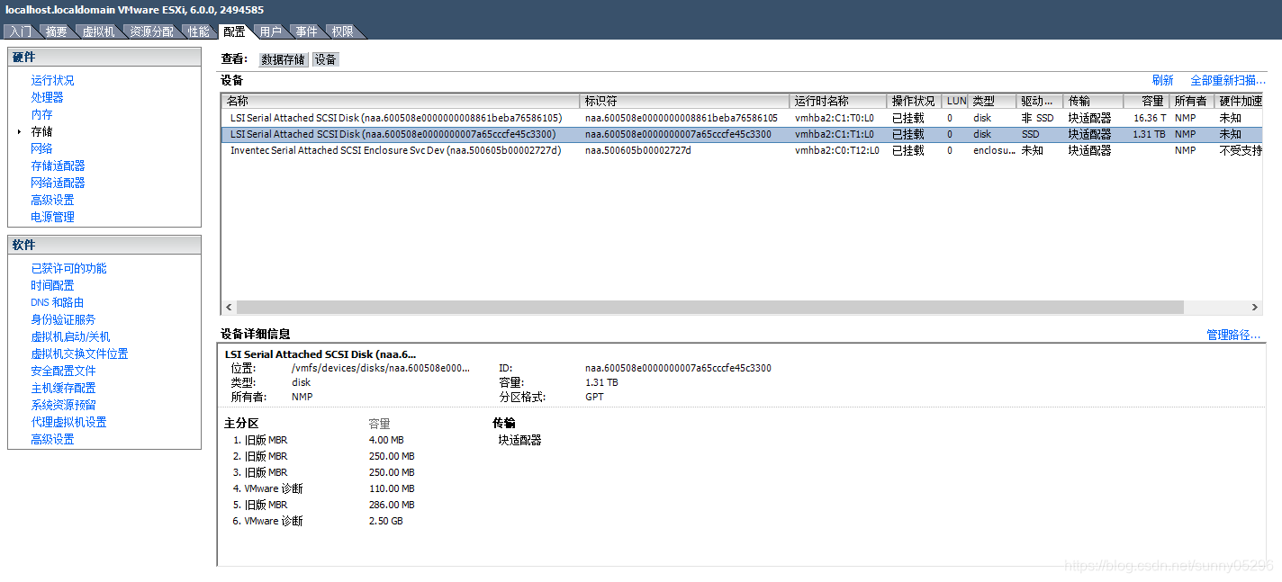Open 虚拟机启动/关机 settings
The height and width of the screenshot is (582, 1282).
click(x=70, y=336)
